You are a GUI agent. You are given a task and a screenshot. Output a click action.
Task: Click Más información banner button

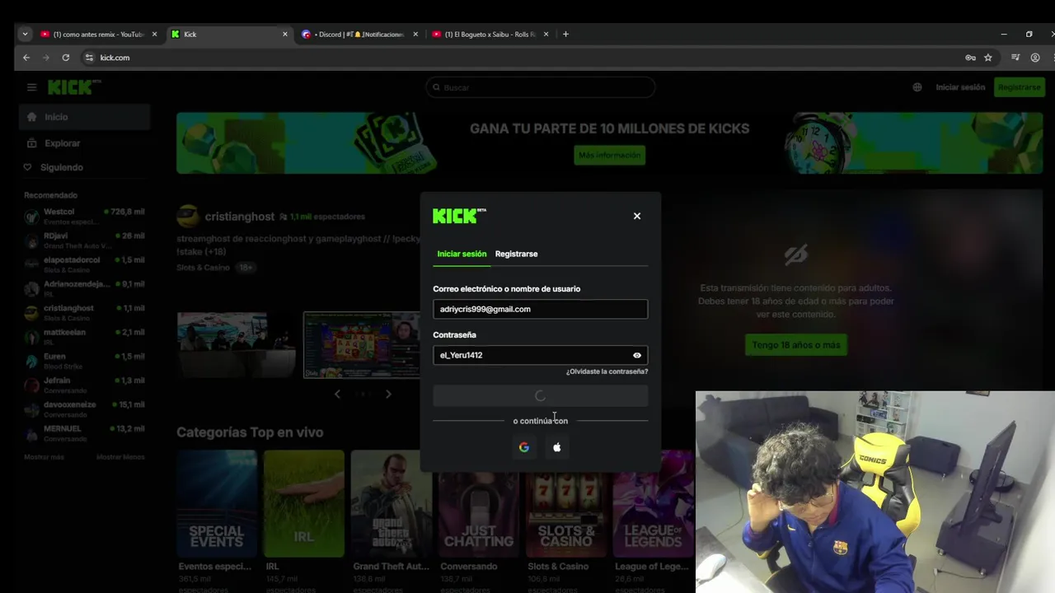tap(609, 155)
